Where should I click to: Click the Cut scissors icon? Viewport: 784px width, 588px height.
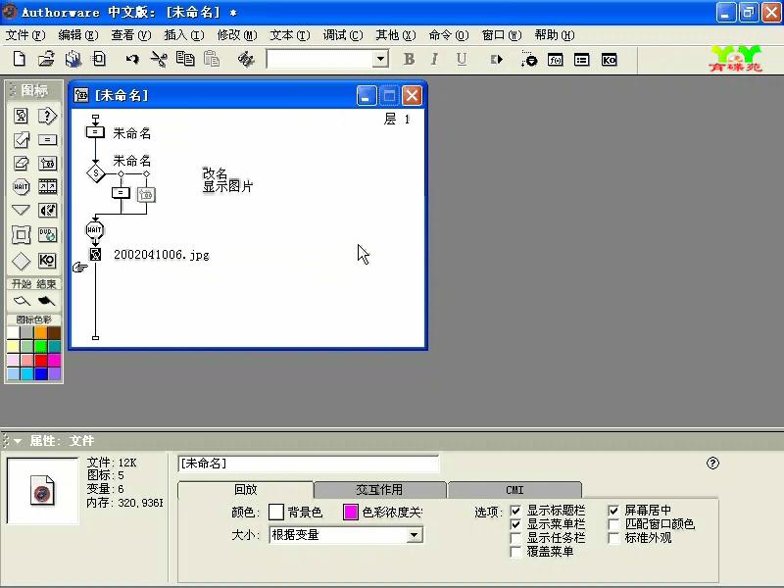pyautogui.click(x=159, y=59)
